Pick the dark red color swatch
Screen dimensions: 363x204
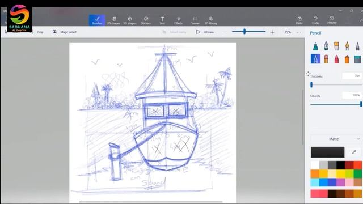pos(349,165)
